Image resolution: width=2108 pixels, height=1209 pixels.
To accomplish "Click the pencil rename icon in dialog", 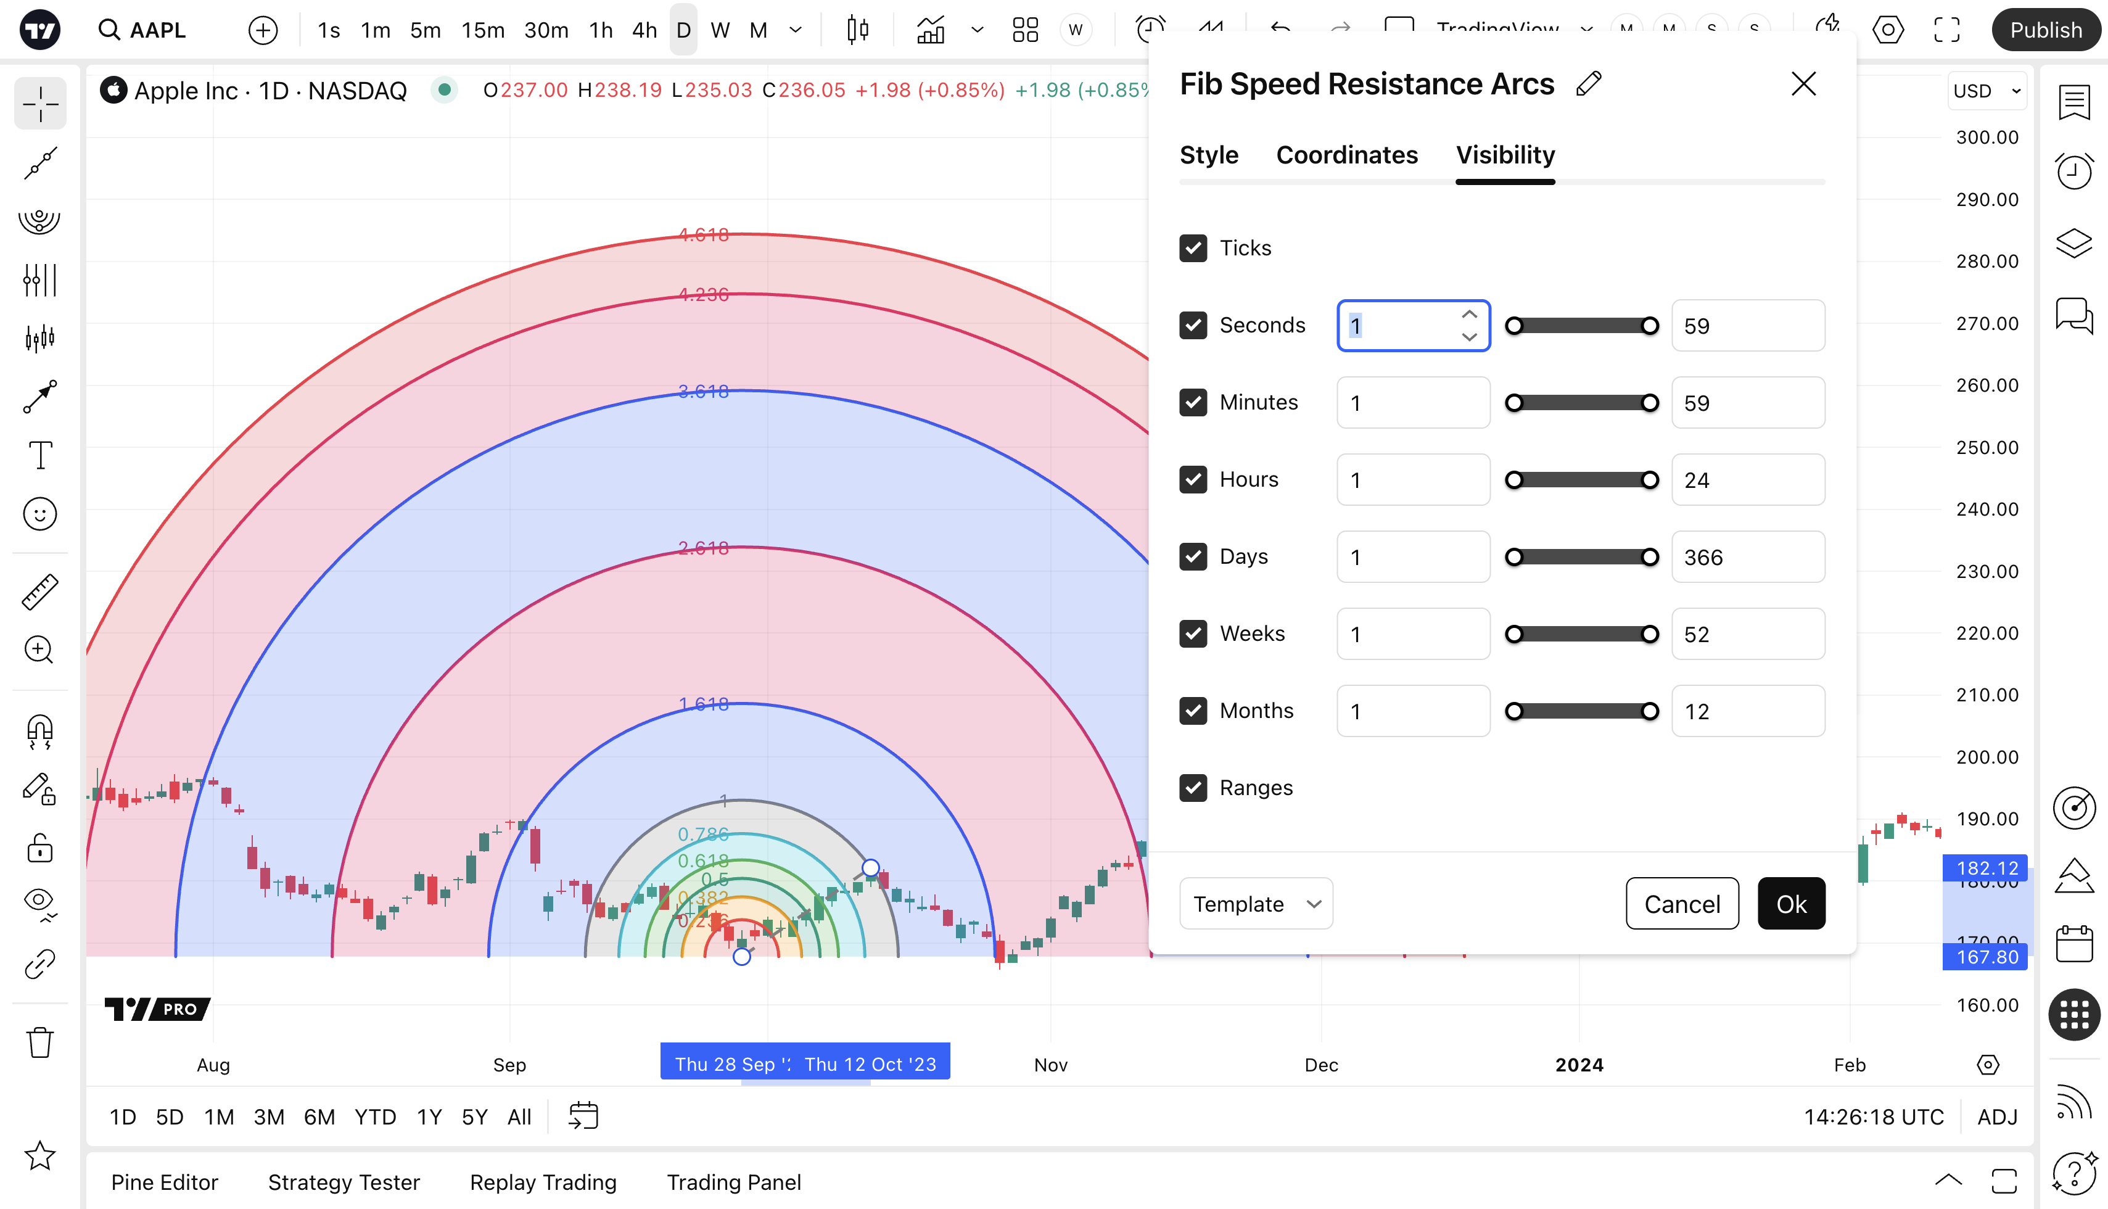I will (x=1587, y=84).
